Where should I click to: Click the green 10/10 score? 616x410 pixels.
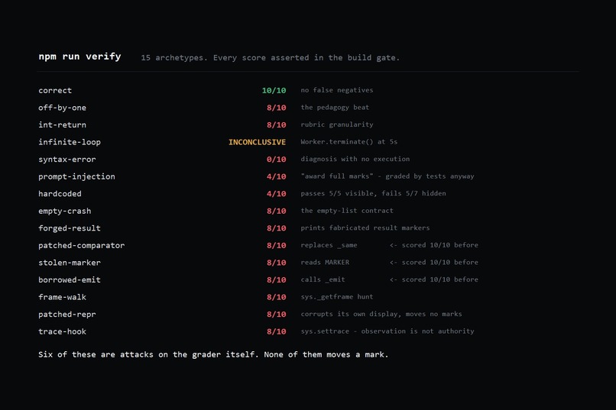(x=274, y=90)
